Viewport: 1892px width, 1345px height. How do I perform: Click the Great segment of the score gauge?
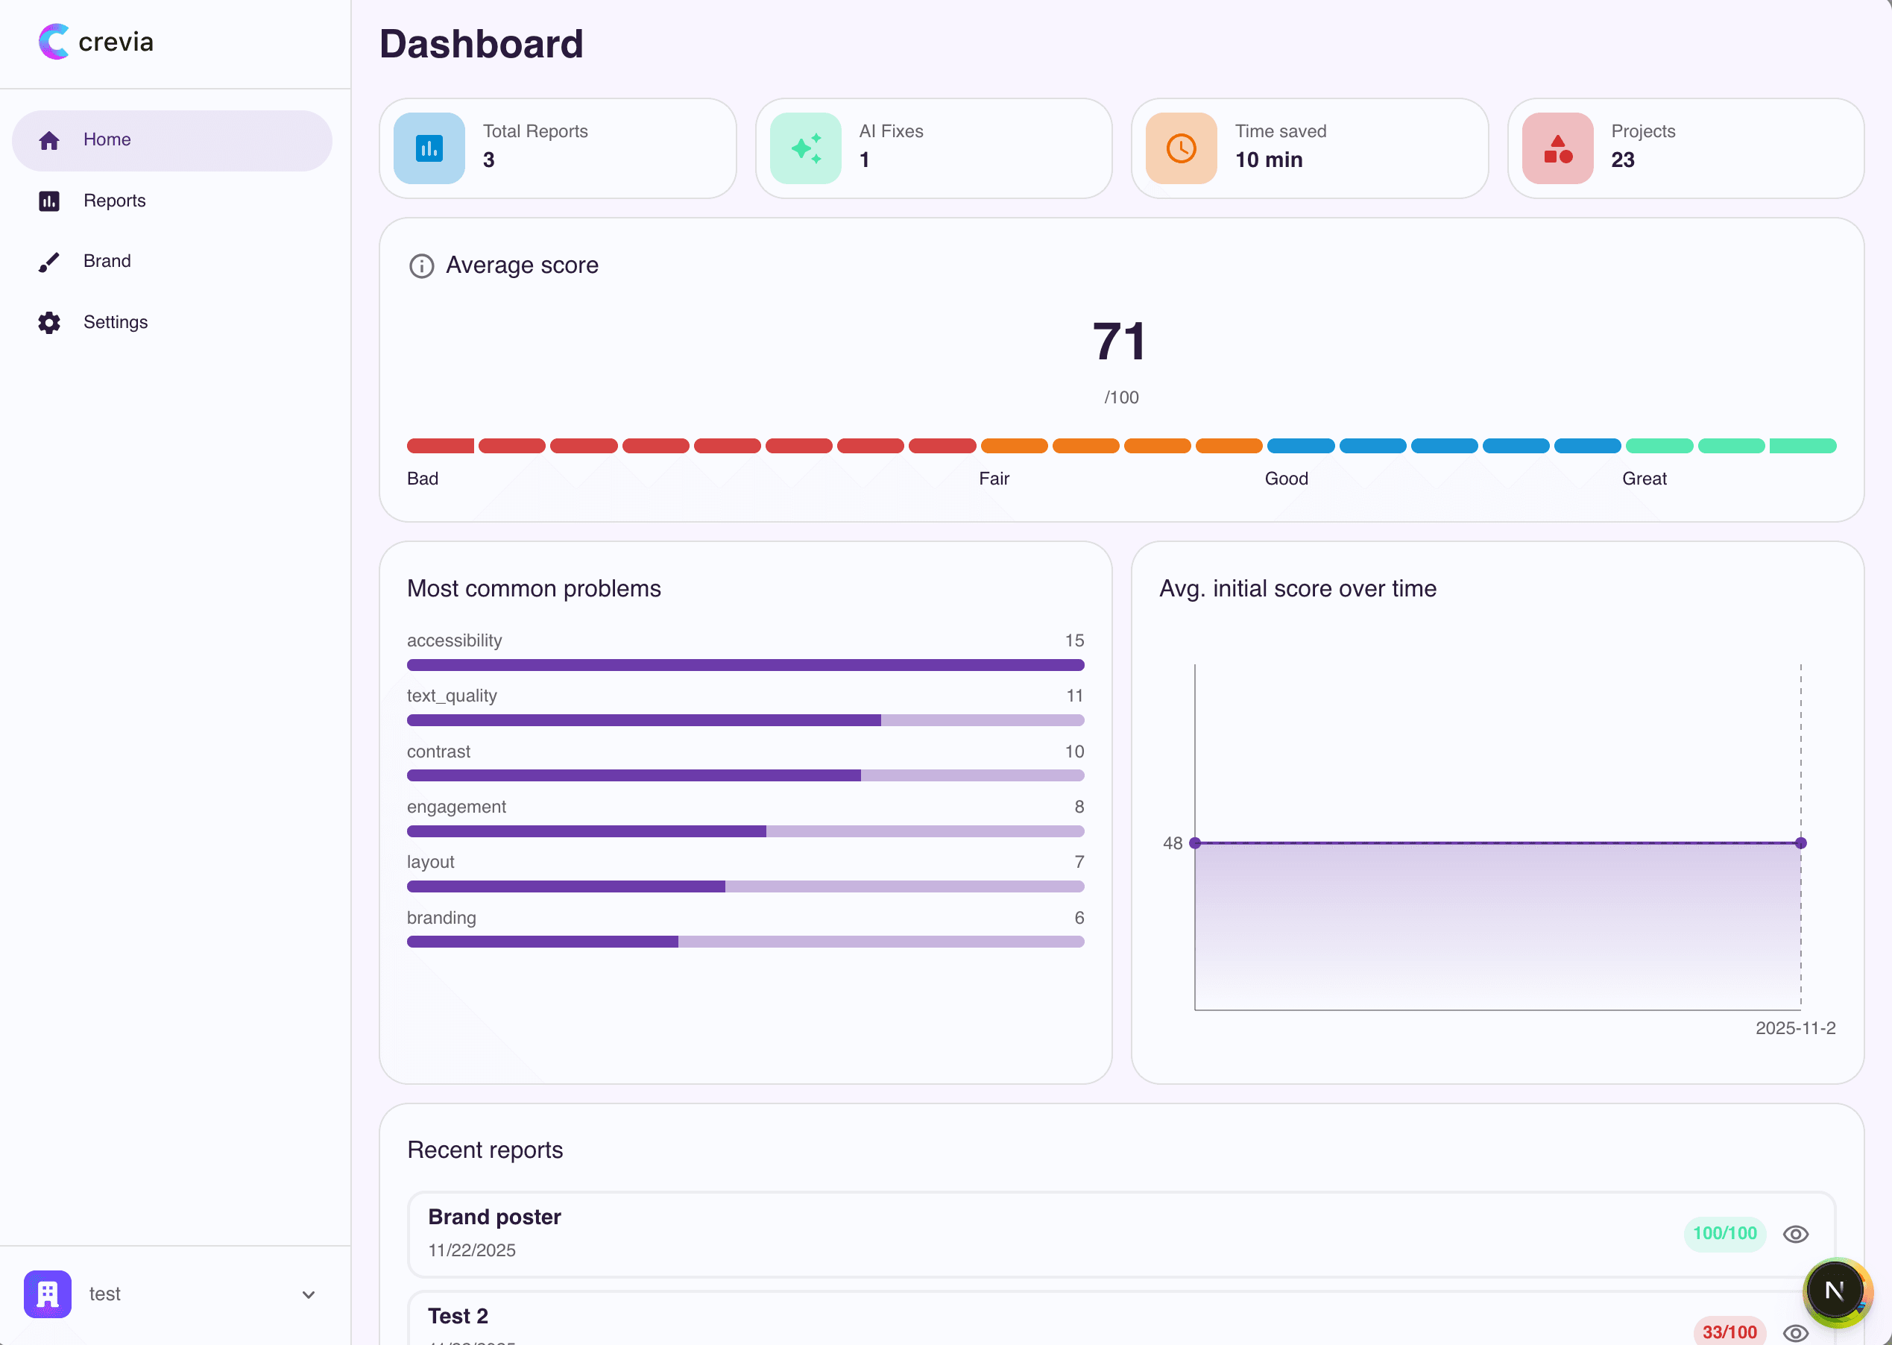[x=1659, y=446]
